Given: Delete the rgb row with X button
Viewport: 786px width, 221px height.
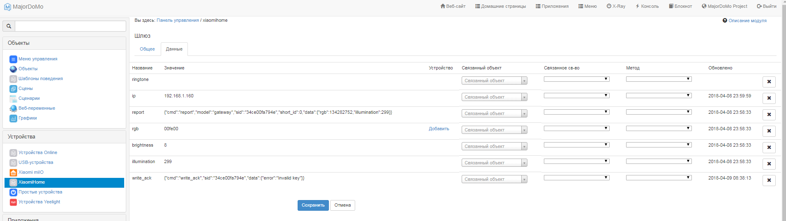Looking at the screenshot, I should click(x=769, y=131).
